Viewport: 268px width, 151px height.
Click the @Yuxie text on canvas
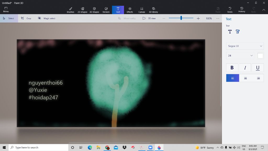[38, 90]
